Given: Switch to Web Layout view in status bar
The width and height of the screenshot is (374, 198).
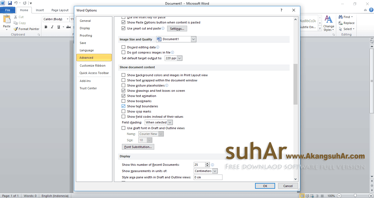Looking at the screenshot, I should coord(312,196).
